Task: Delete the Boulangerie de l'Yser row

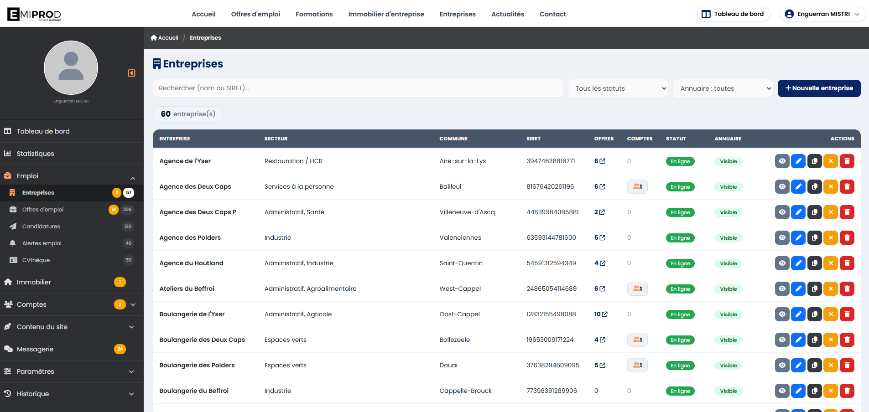Action: (847, 314)
